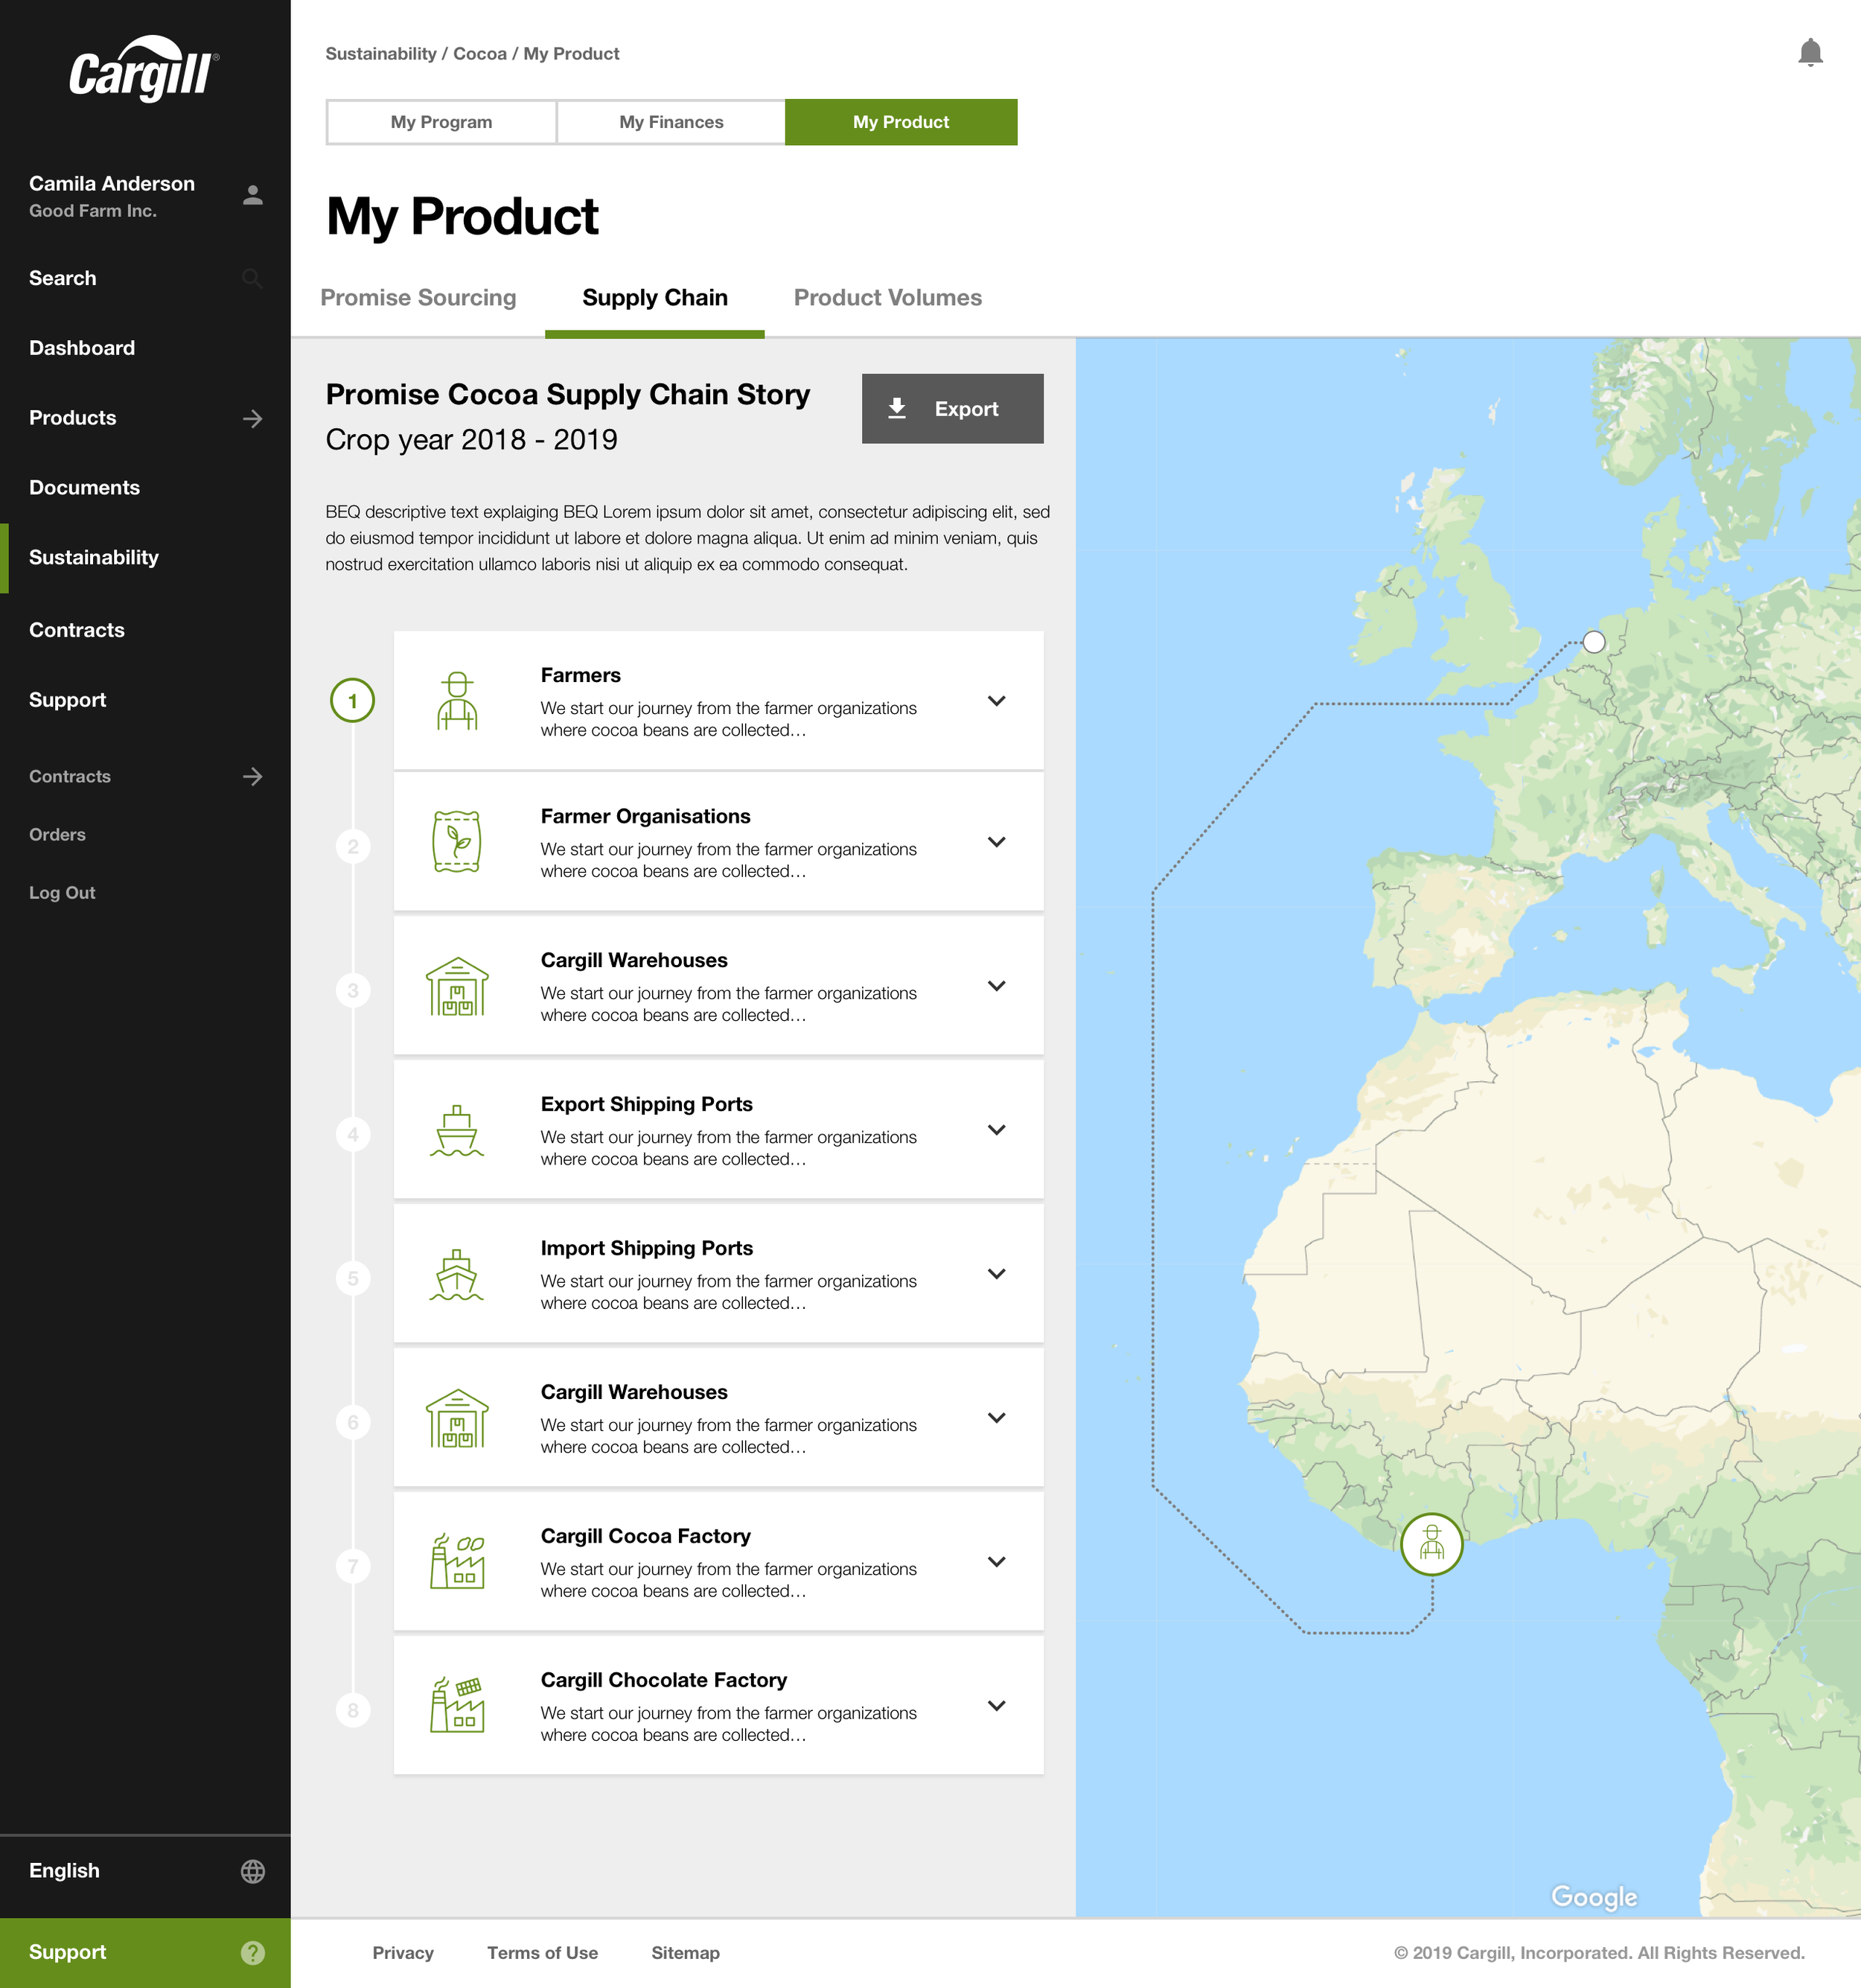The height and width of the screenshot is (1988, 1861).
Task: Click the warehouse icon in step 6 card
Action: pos(457,1418)
